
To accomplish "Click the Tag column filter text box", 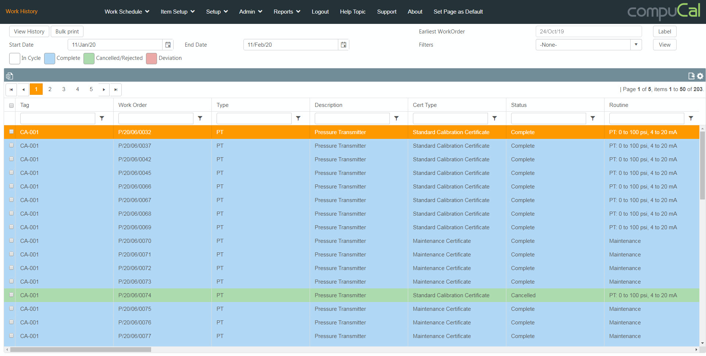I will [58, 118].
